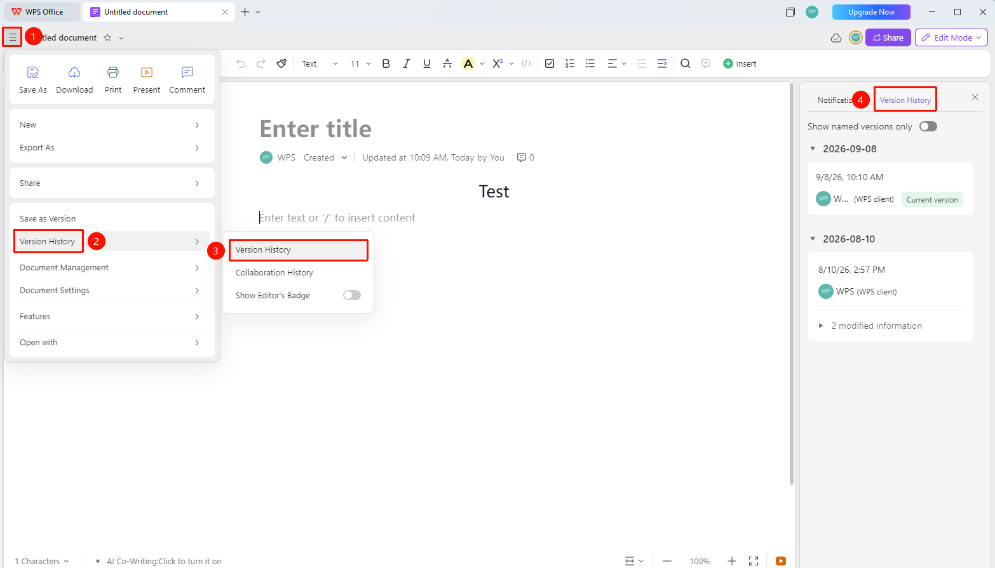The image size is (995, 568).
Task: Click the Upgrade Now button
Action: tap(871, 12)
